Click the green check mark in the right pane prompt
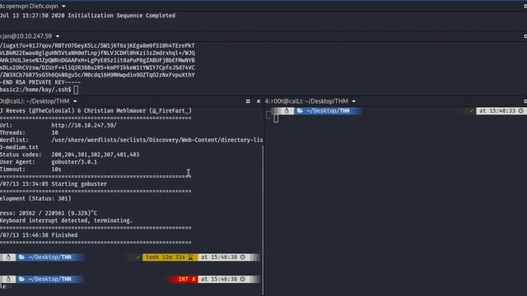527x296 pixels. click(472, 111)
